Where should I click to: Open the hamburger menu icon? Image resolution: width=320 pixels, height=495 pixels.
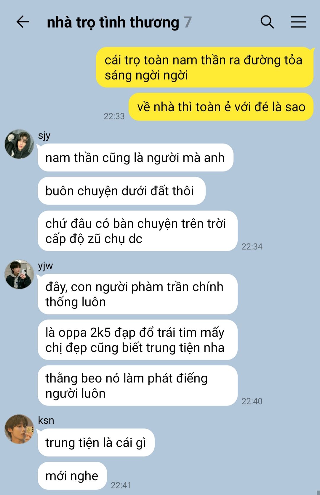[x=298, y=22]
